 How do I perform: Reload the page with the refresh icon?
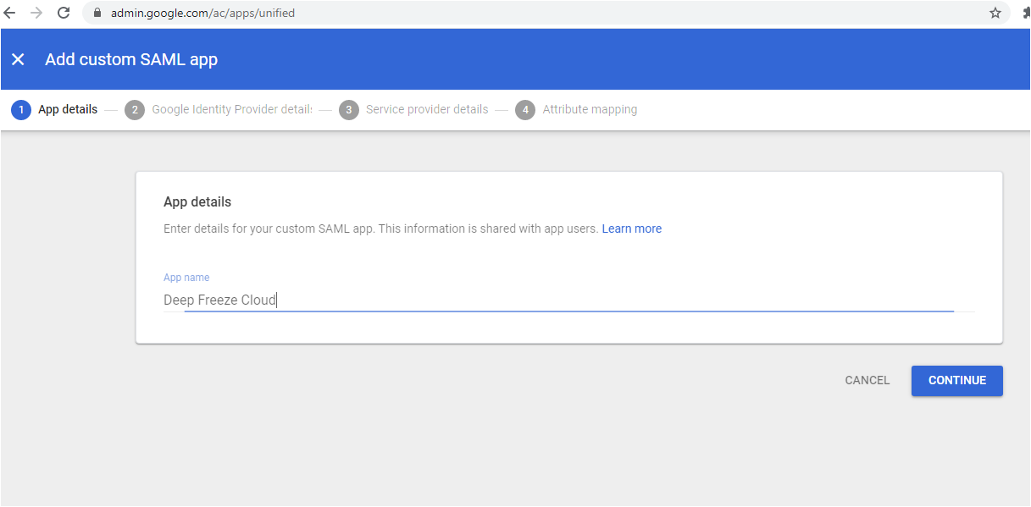[64, 13]
